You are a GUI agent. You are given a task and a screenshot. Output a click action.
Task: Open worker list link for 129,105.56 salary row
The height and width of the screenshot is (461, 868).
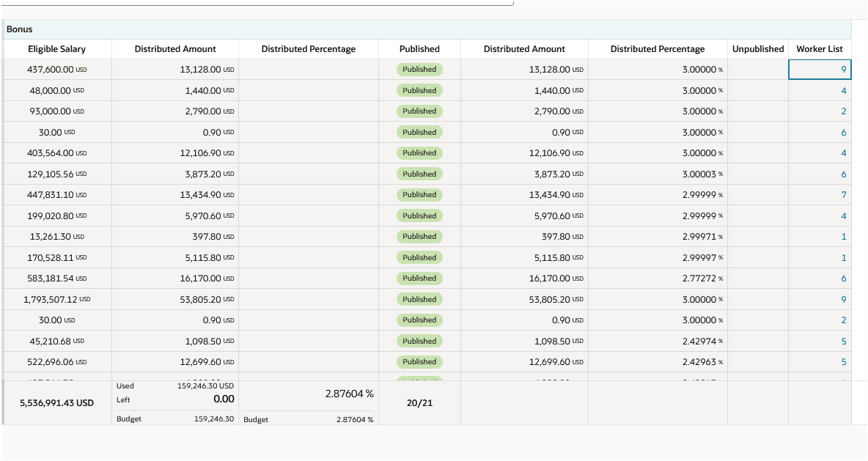pyautogui.click(x=844, y=174)
